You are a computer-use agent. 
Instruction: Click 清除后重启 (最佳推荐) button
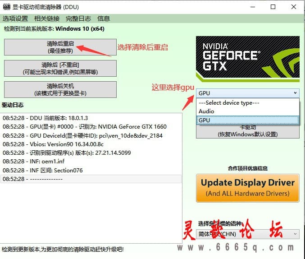(60, 47)
